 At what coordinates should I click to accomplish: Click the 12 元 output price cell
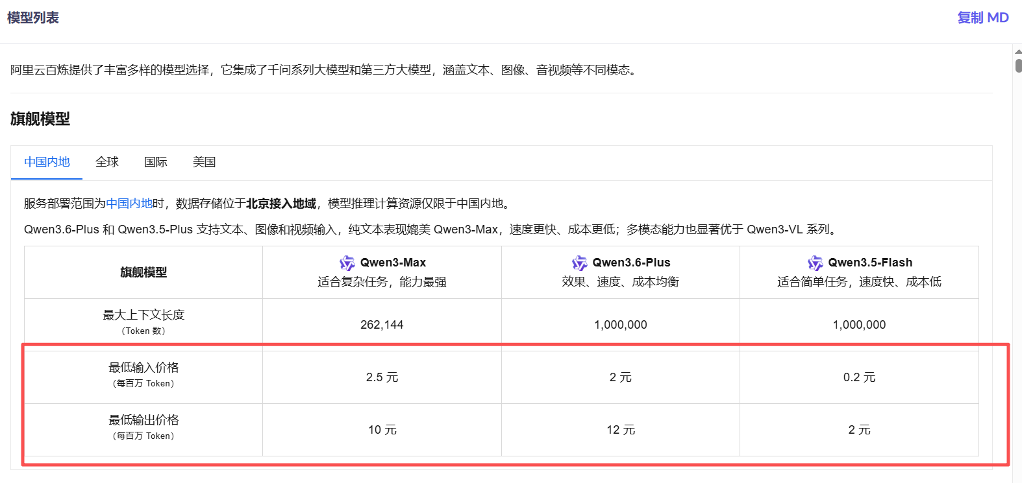[x=621, y=430]
